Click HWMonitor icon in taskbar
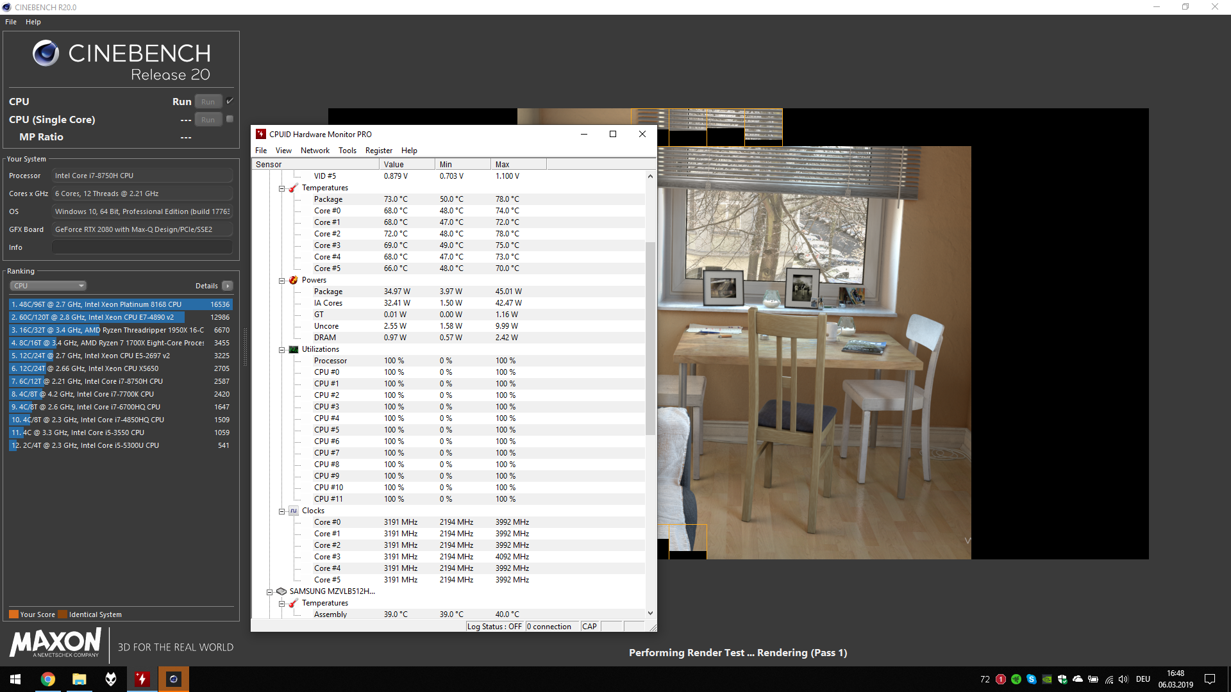Viewport: 1231px width, 692px height. pyautogui.click(x=142, y=679)
